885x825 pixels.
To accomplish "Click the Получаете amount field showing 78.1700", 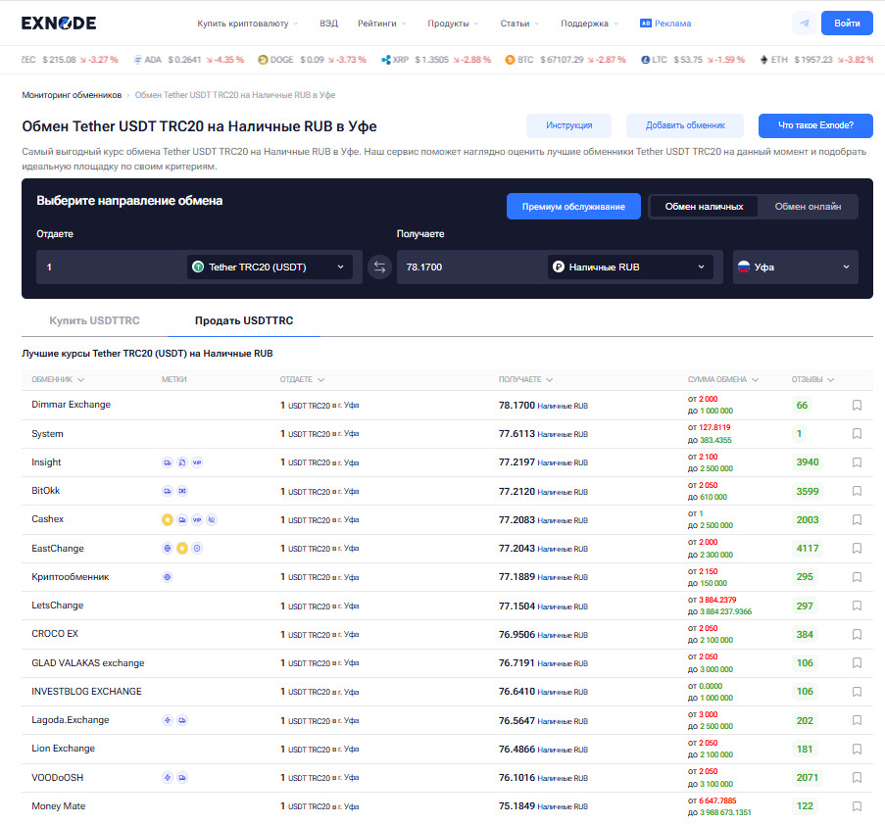I will pos(471,267).
